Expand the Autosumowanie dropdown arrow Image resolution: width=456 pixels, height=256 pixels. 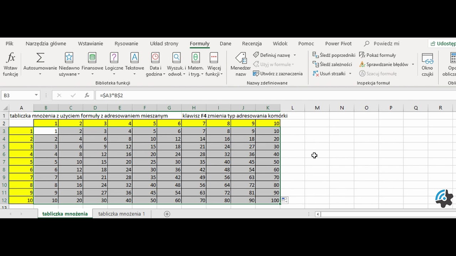(40, 74)
